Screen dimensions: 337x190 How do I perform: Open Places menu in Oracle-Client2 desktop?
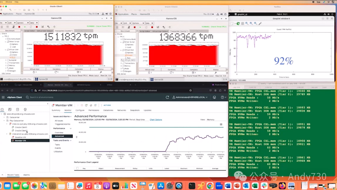tap(134, 14)
